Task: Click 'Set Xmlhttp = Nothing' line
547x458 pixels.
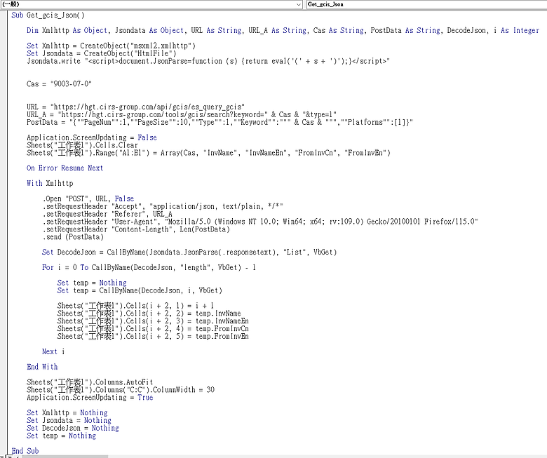Action: (67, 412)
